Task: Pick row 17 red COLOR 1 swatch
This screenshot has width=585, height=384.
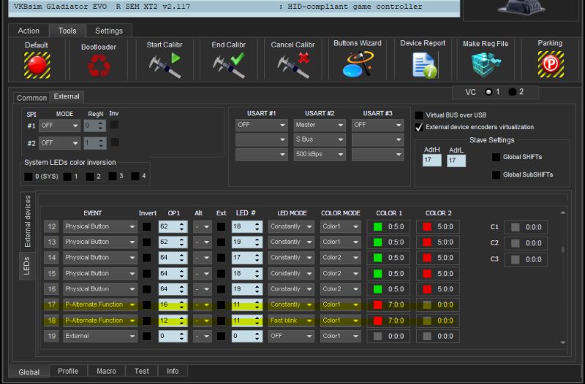Action: [377, 304]
